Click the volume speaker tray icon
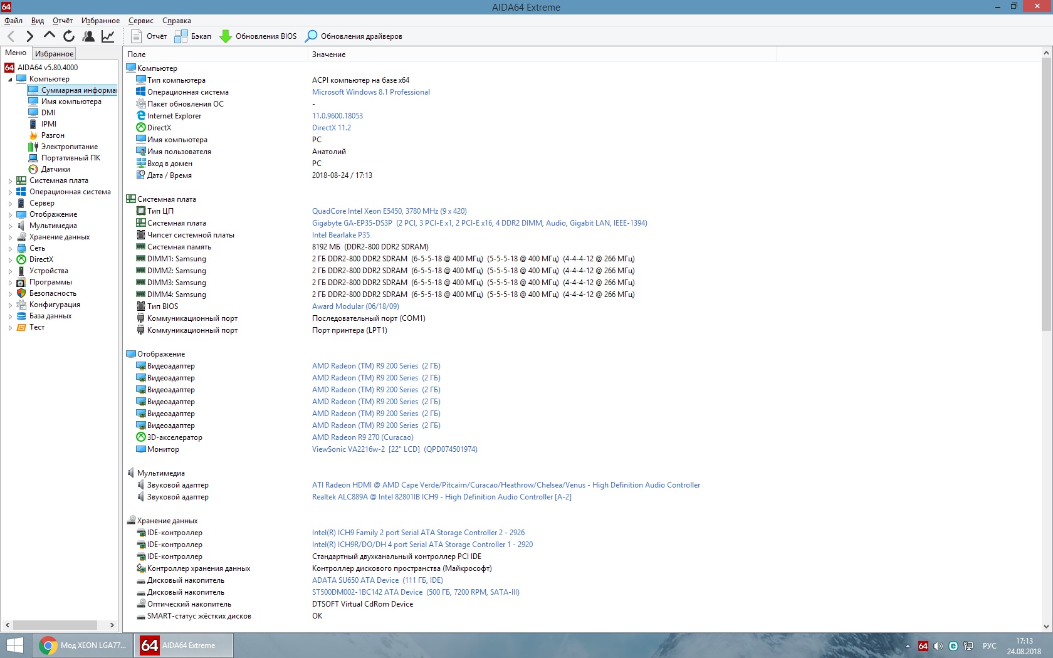 click(x=938, y=646)
